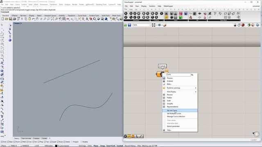Expand the Geometry panel dropdown in Grasshopper
262x147 pixels.
149,20
